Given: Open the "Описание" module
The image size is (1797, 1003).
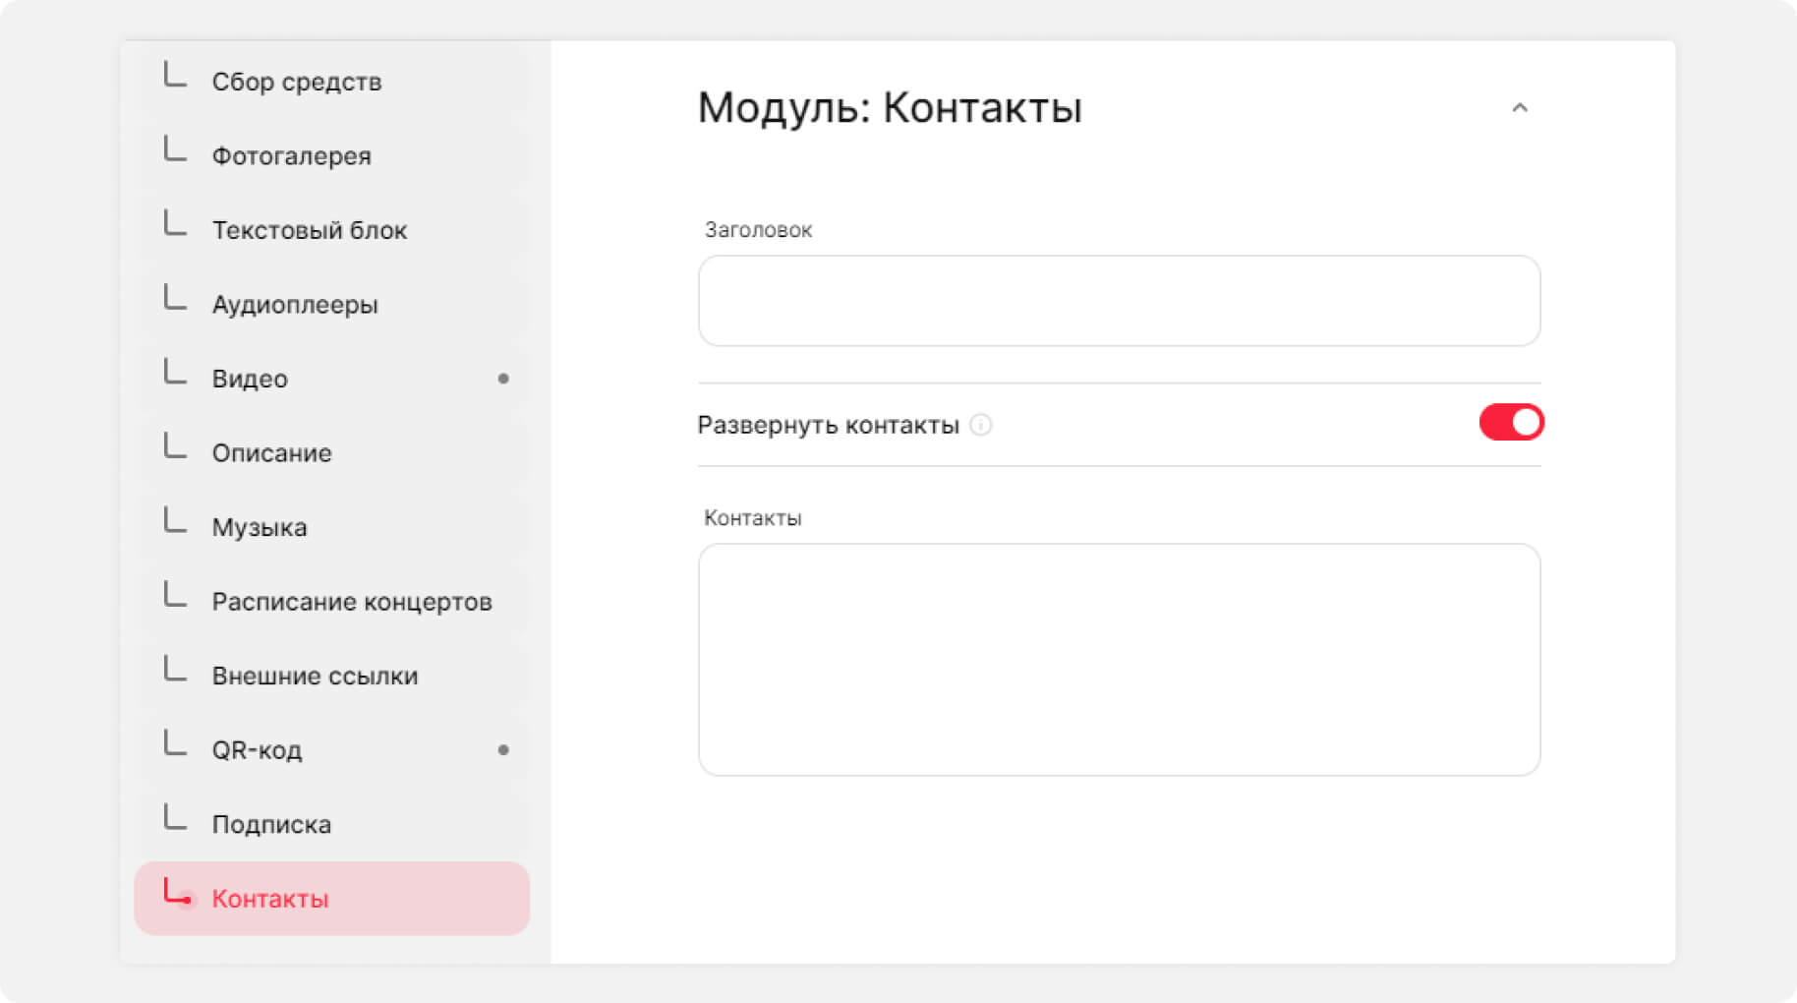Looking at the screenshot, I should (x=271, y=453).
